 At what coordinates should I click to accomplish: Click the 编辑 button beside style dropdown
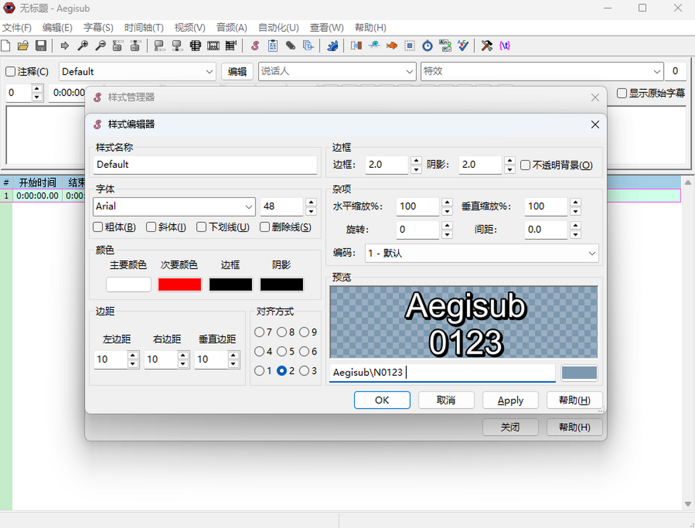pos(237,72)
